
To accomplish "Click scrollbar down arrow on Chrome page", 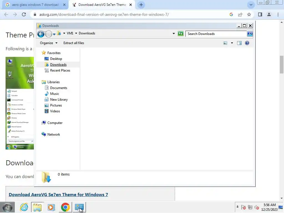I will click(x=282, y=198).
